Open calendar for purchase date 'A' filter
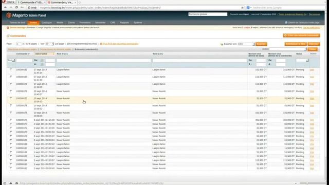This screenshot has width=329, height=185. [x=42, y=64]
